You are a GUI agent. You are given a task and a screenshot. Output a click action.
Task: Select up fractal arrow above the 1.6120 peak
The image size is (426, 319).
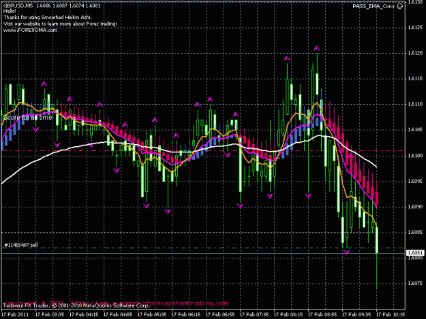point(317,48)
